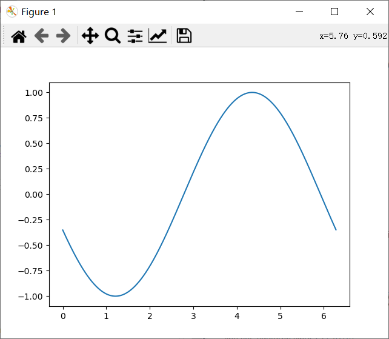
Task: Click the 0.50 y-axis tick label
Action: [34, 144]
